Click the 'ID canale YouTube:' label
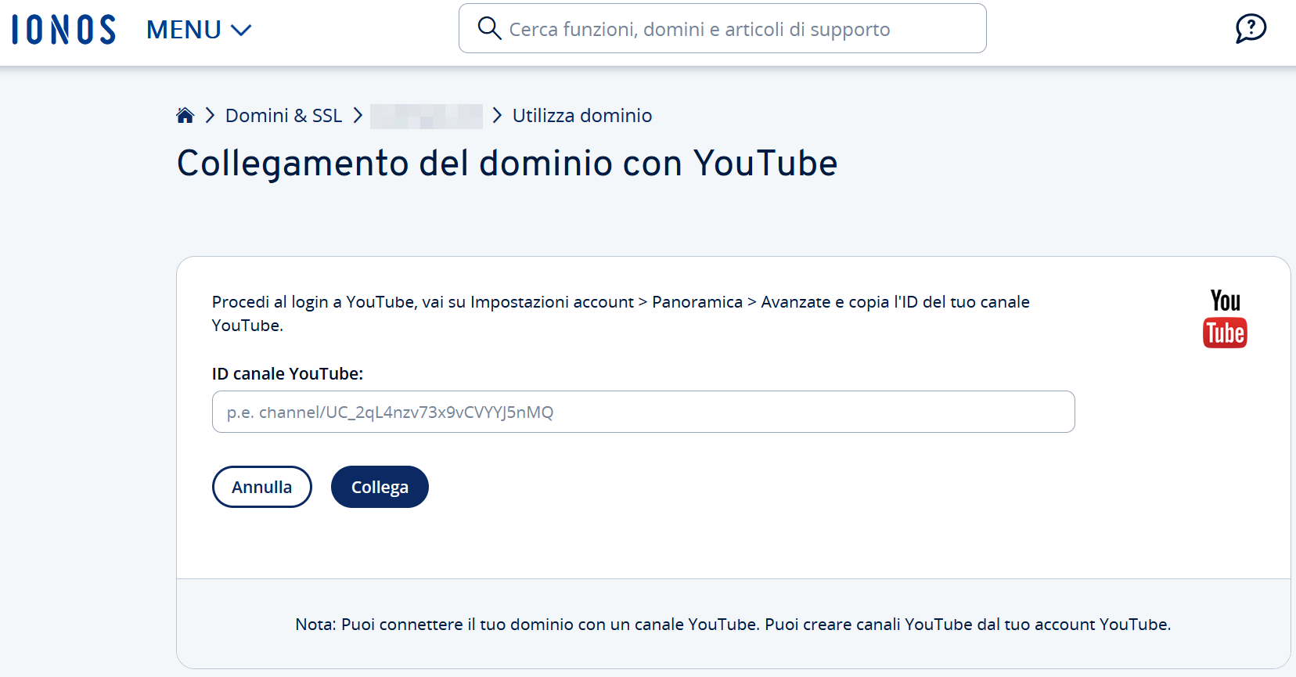 click(287, 374)
